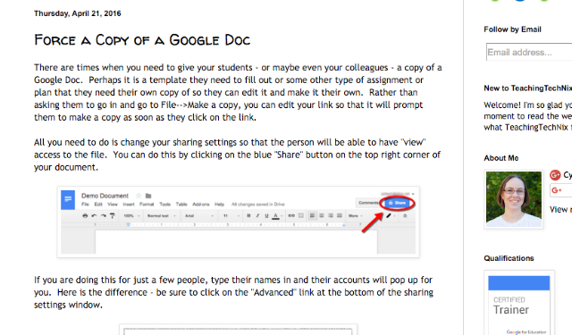Screen dimensions: 572x335
Task: Click the hide menus chevron in the Docs toolbar
Action: tap(405, 216)
